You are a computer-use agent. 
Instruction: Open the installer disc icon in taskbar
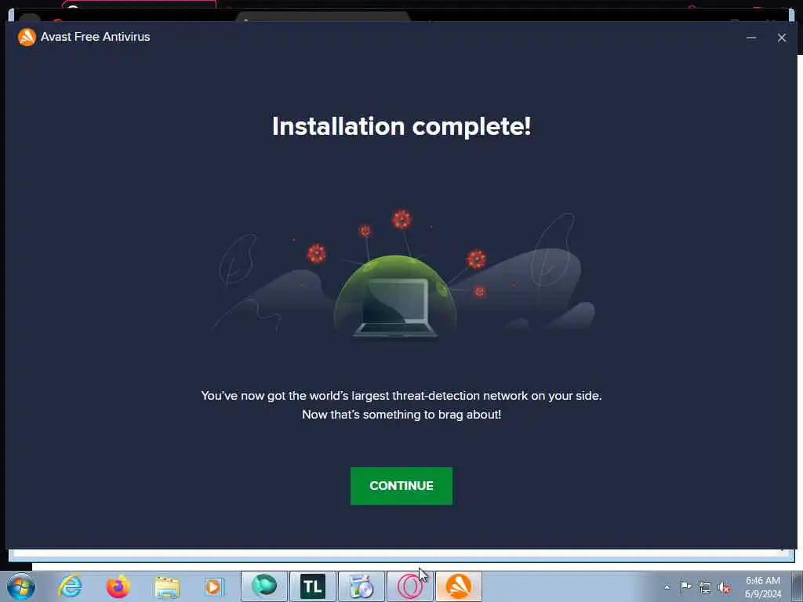point(361,586)
